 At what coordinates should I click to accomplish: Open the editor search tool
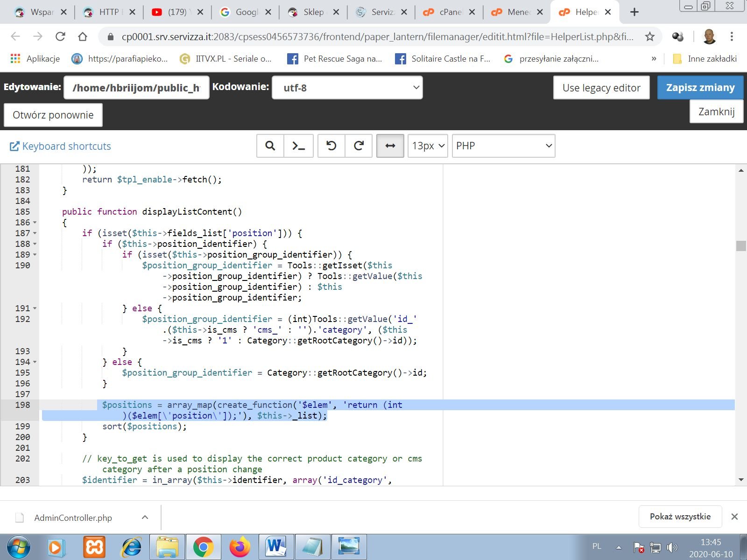270,146
